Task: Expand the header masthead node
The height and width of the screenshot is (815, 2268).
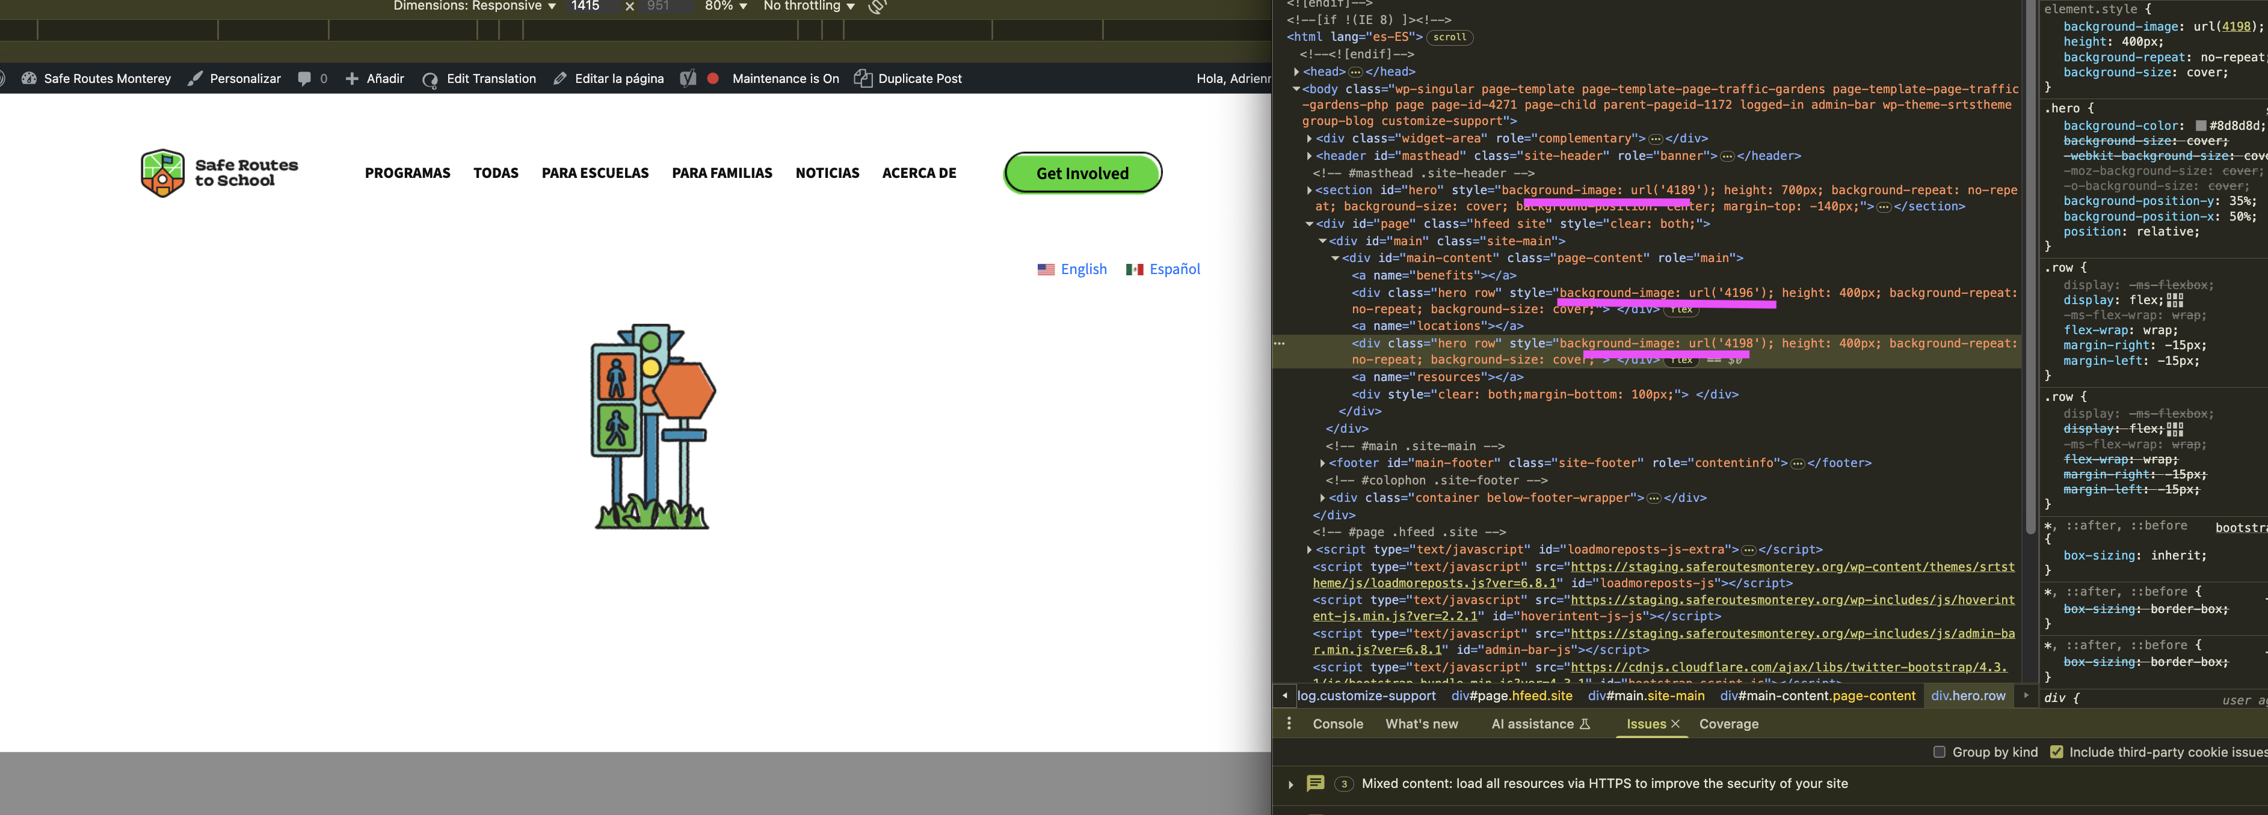Action: [1309, 156]
